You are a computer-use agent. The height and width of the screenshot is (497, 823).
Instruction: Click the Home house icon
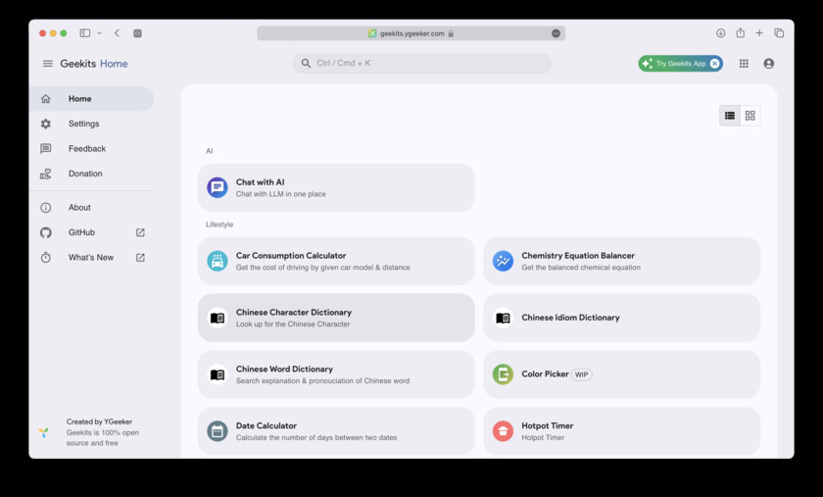coord(46,99)
